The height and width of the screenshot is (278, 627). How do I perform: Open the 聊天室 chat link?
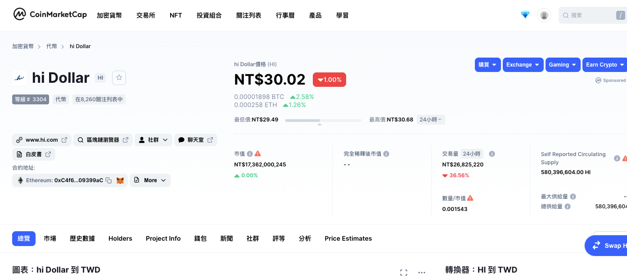click(196, 140)
